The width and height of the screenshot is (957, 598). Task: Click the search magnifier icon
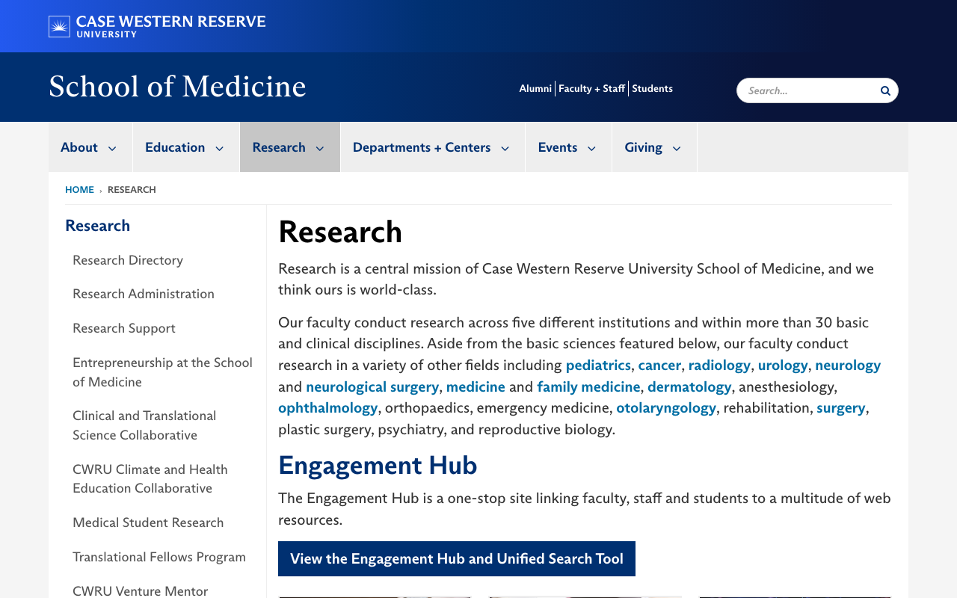(x=885, y=90)
